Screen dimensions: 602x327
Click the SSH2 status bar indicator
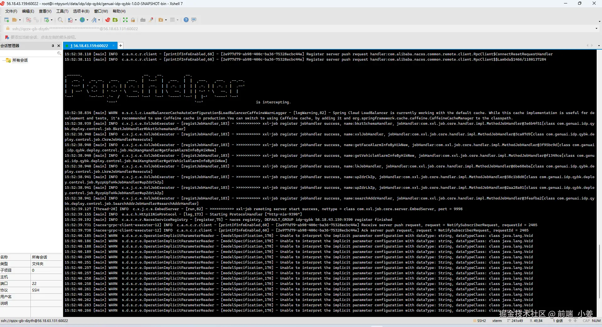coord(480,321)
